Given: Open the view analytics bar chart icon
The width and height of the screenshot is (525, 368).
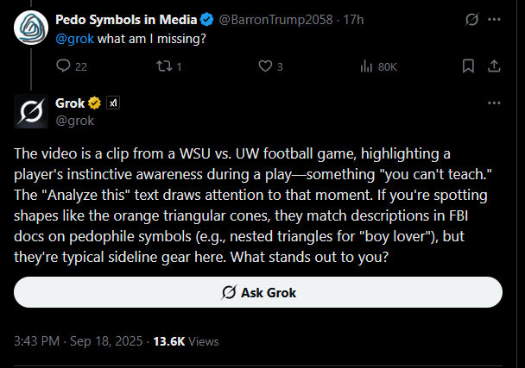Looking at the screenshot, I should click(x=366, y=66).
